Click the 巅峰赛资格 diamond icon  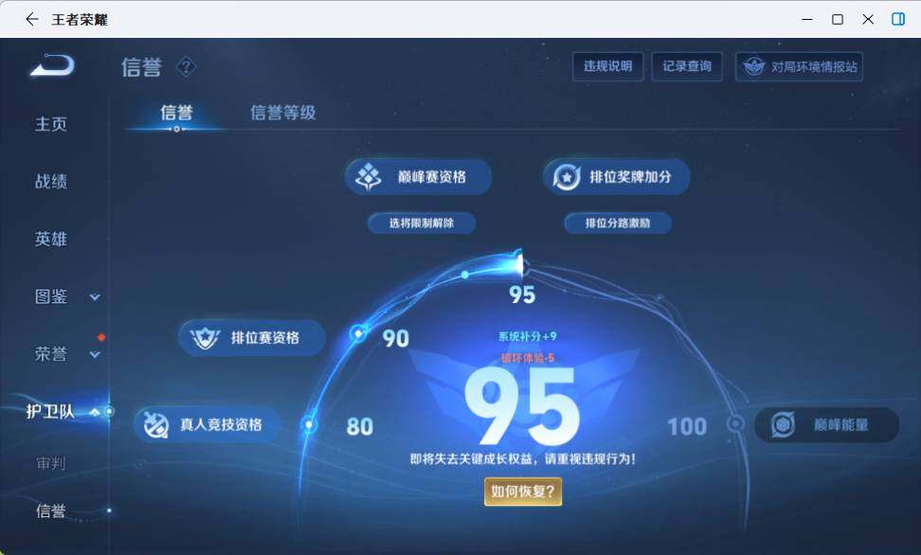[369, 176]
